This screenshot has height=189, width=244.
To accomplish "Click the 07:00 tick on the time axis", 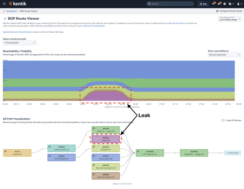I will pos(162,104).
